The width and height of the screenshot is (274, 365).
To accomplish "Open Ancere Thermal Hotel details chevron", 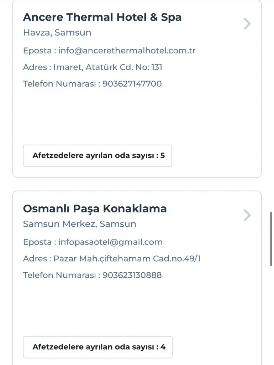I will pos(247,24).
